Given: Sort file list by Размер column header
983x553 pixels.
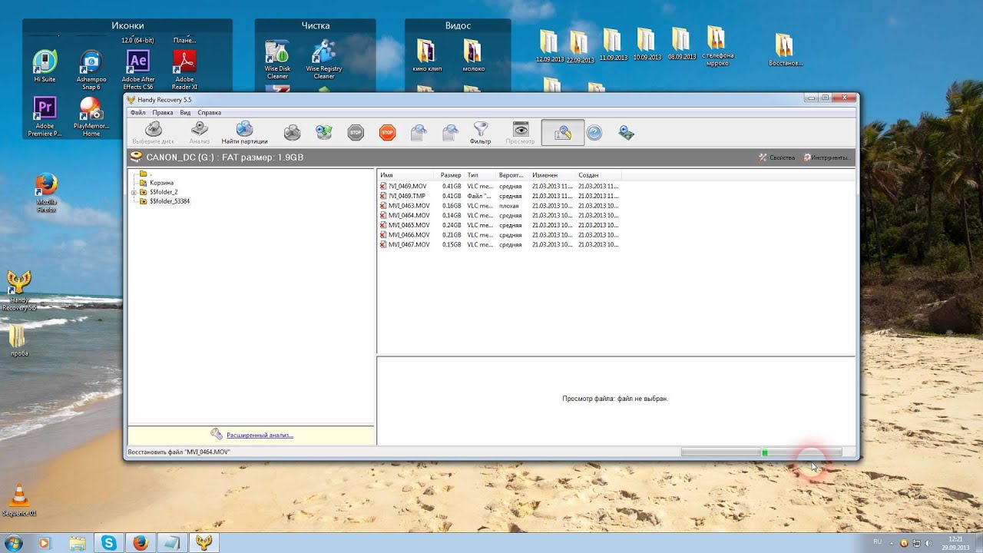Looking at the screenshot, I should point(451,175).
